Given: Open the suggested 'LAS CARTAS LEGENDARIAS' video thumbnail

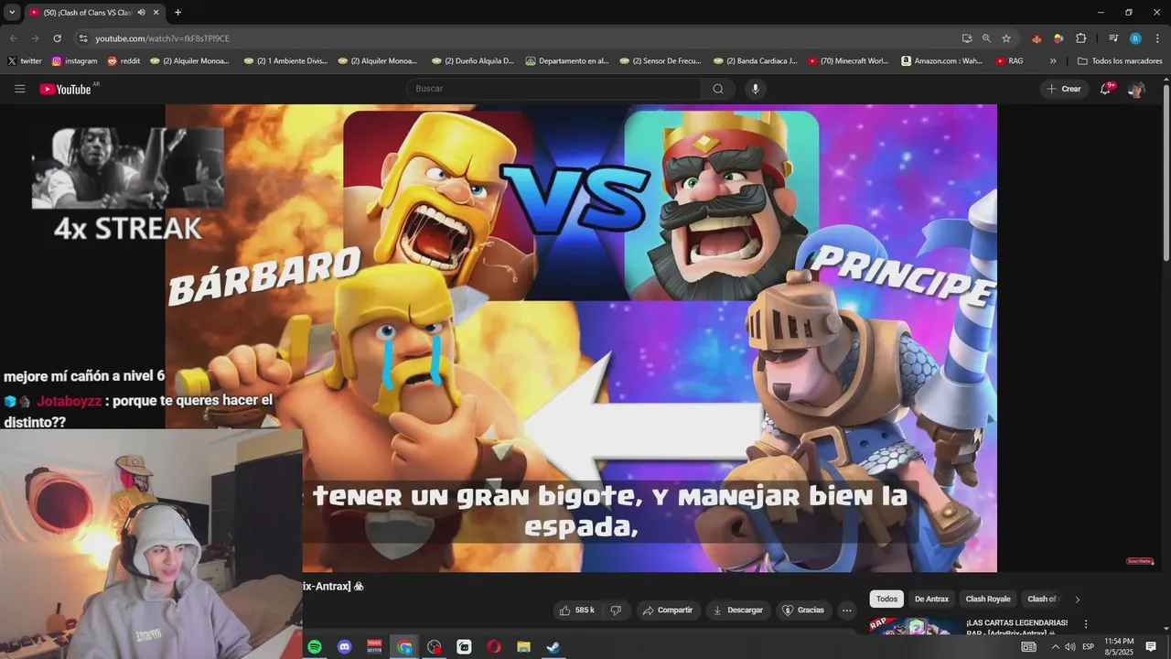Looking at the screenshot, I should tap(915, 626).
